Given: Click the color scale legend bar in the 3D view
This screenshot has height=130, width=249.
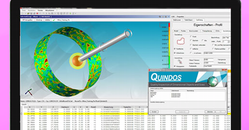Looking at the screenshot, I should [x=169, y=45].
